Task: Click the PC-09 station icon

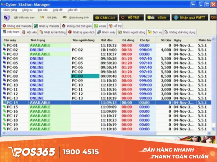Action: coord(5,80)
